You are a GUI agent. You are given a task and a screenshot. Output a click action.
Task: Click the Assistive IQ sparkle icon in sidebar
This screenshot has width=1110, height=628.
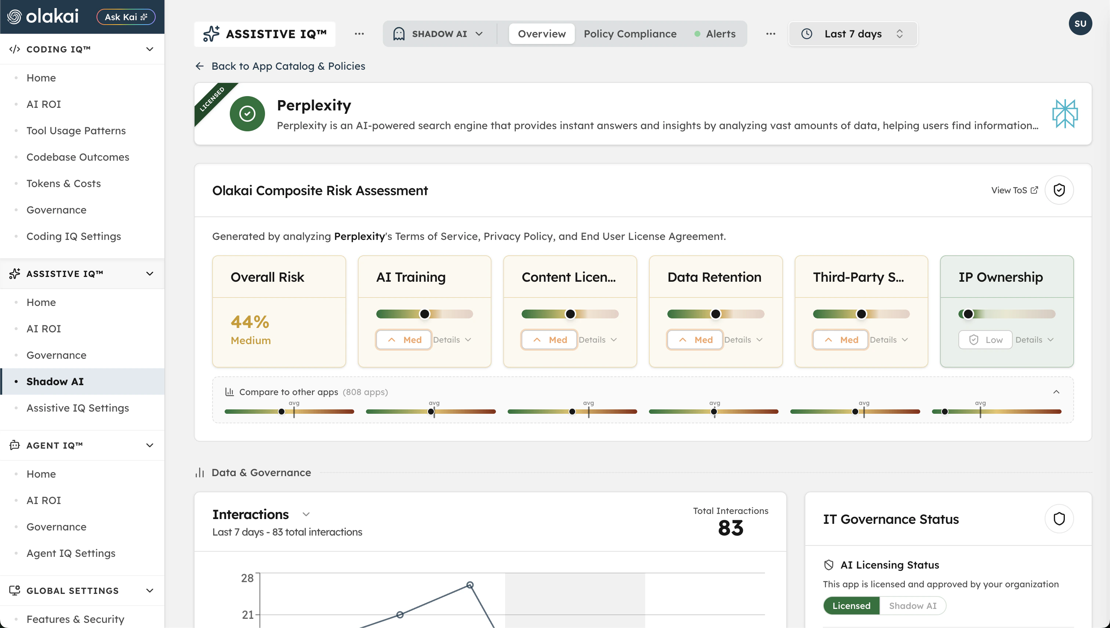point(14,273)
